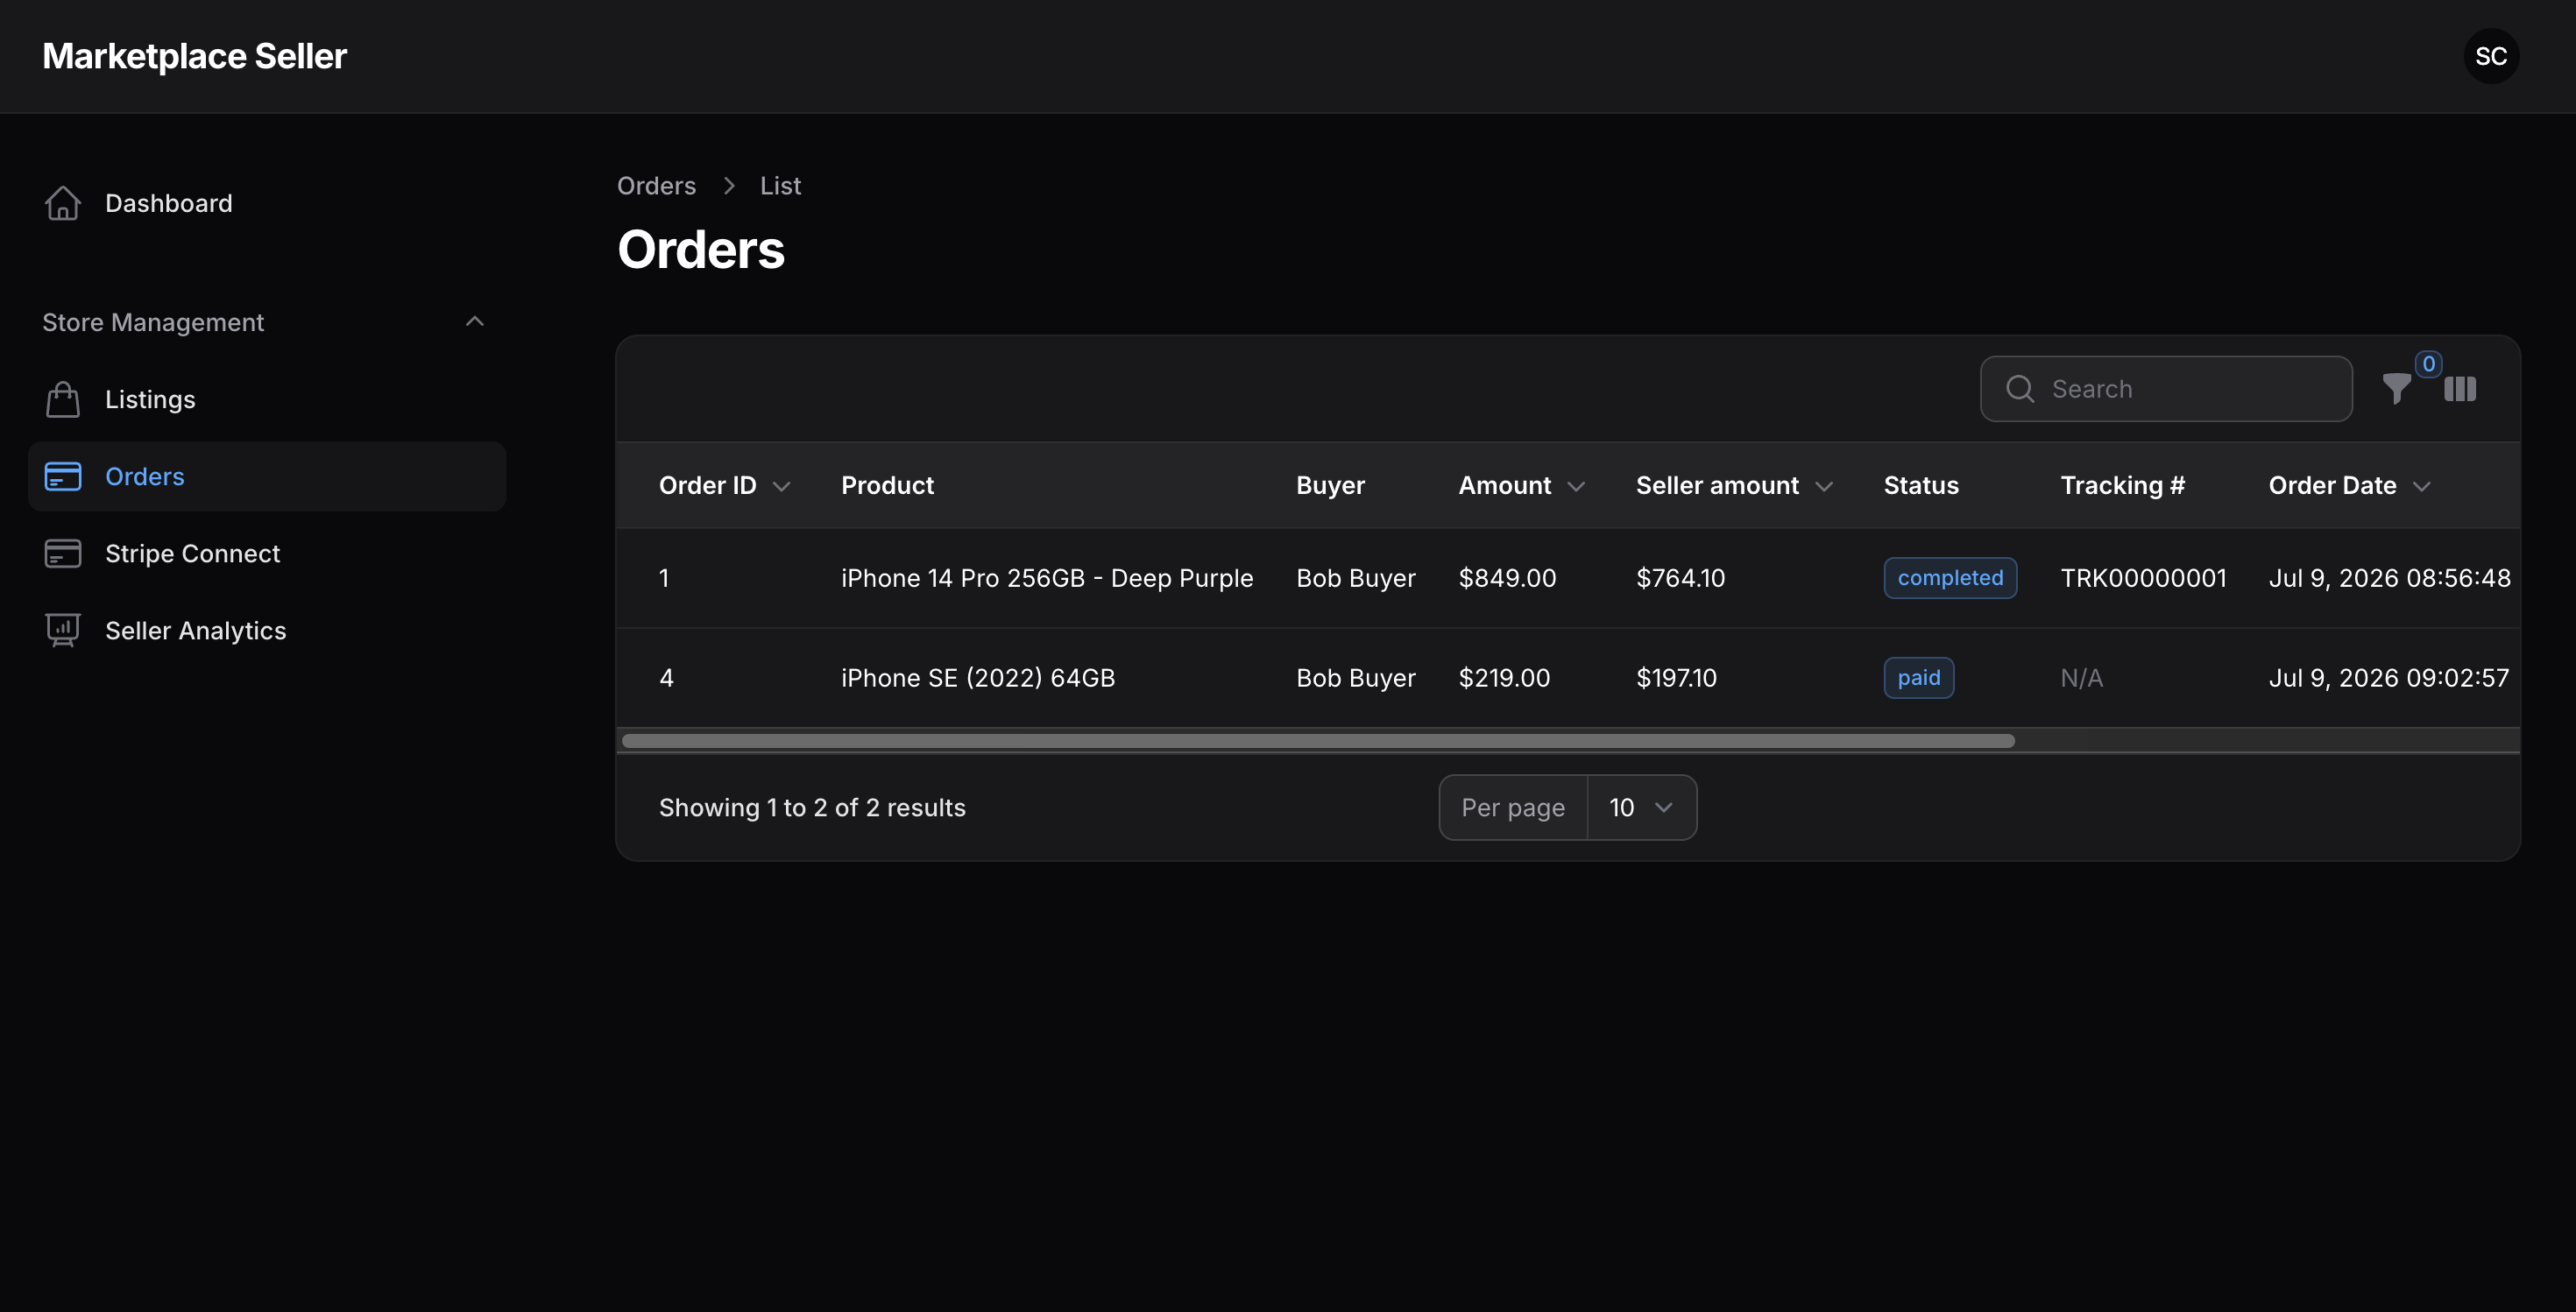Click the Dashboard home icon
Image resolution: width=2576 pixels, height=1312 pixels.
click(x=63, y=203)
